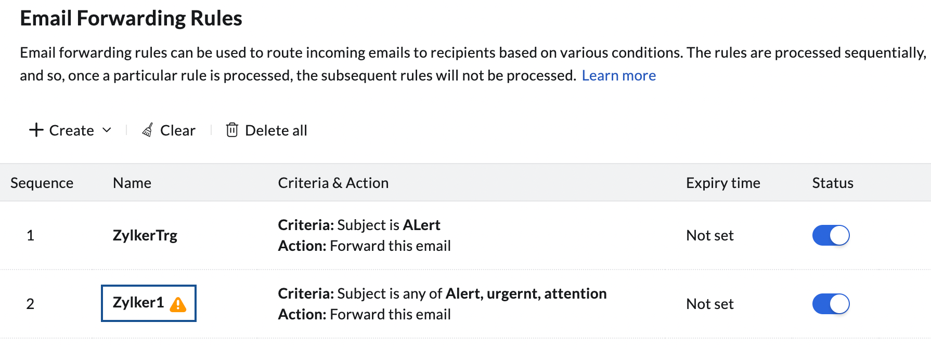Screen dimensions: 931x349
Task: Click Not set expiry for ZylkerTrg
Action: click(x=710, y=235)
